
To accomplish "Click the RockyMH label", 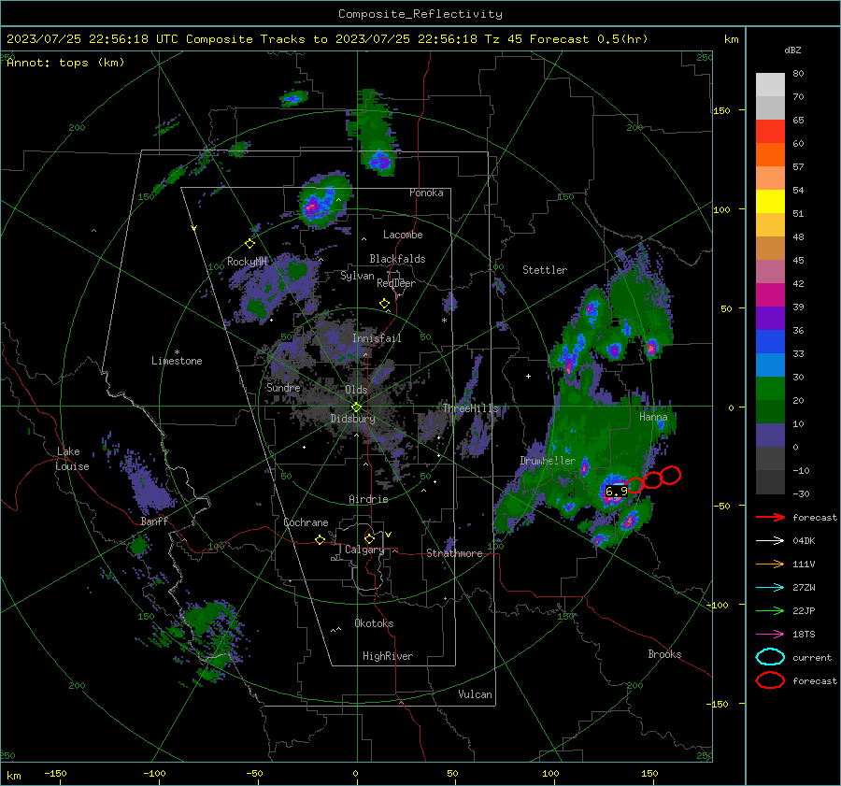I will tap(248, 262).
